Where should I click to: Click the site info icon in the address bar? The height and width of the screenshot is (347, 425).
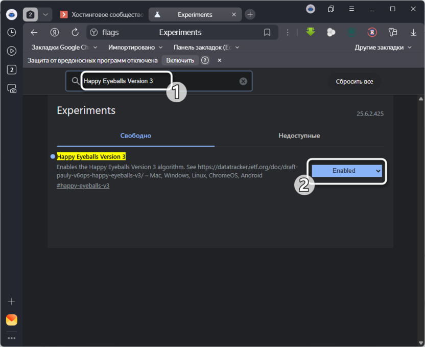(x=94, y=33)
